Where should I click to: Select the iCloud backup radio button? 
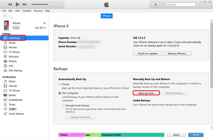click(60, 84)
